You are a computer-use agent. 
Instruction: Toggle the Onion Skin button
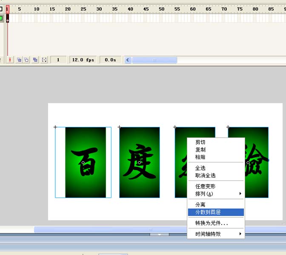pos(19,60)
